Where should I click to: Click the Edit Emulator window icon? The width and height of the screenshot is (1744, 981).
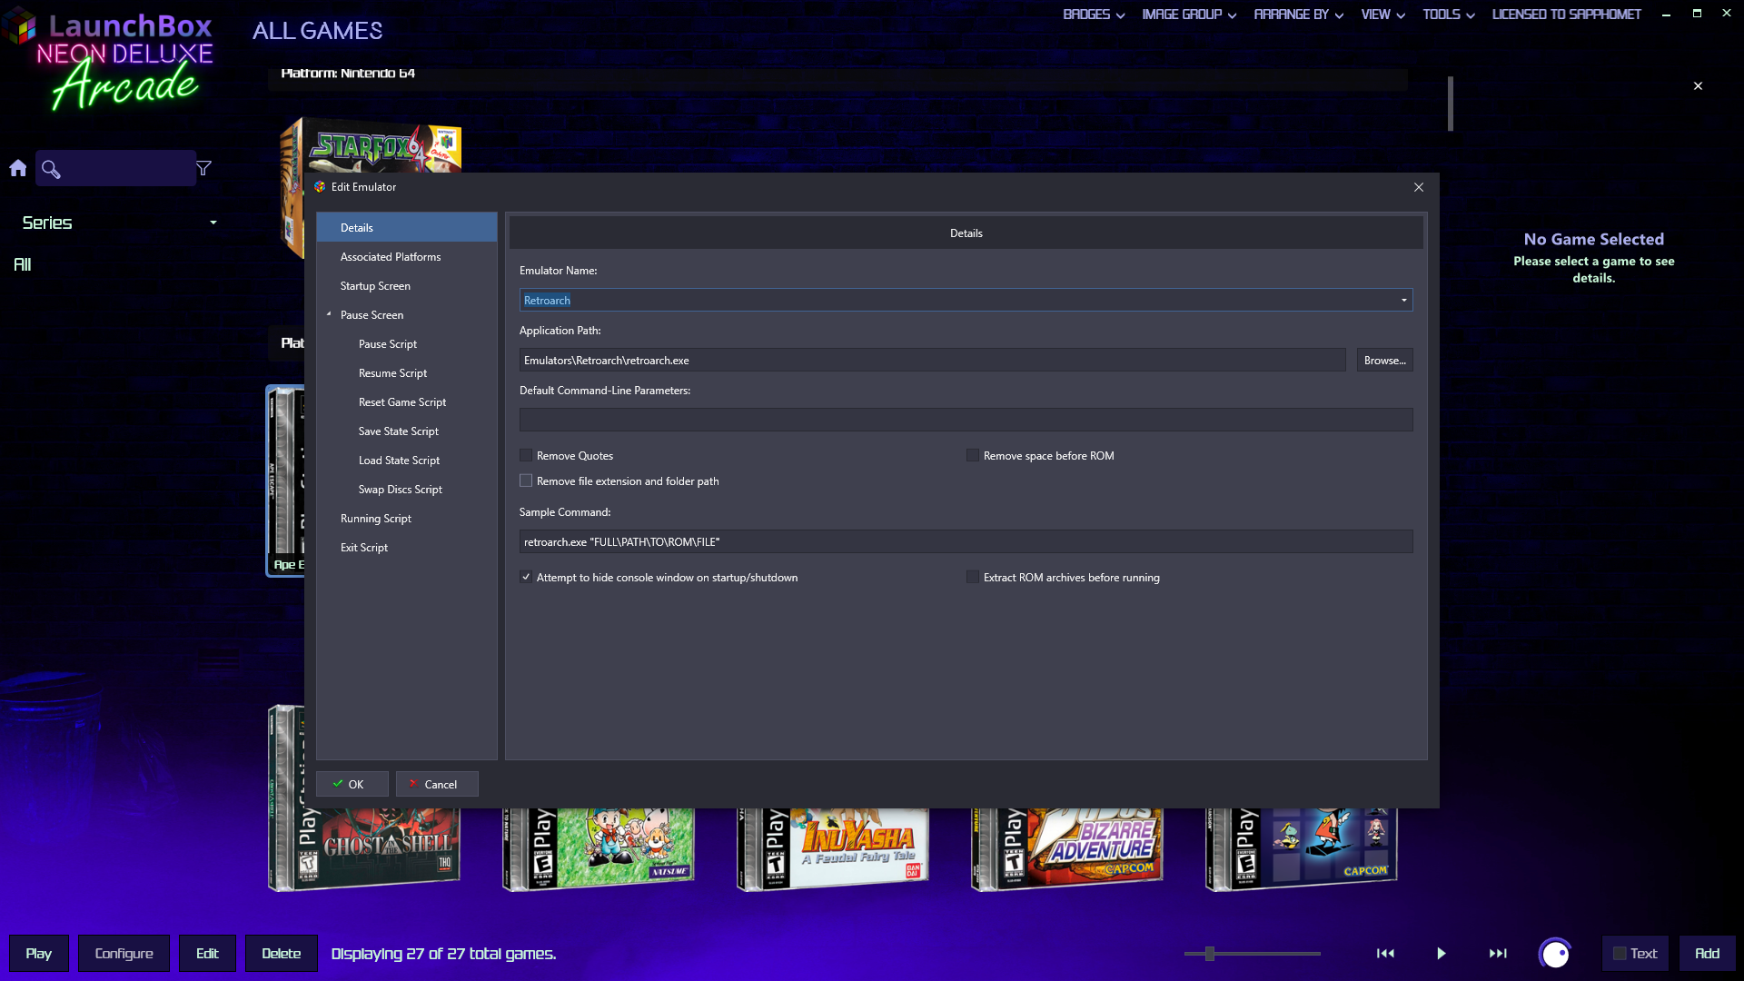tap(320, 187)
